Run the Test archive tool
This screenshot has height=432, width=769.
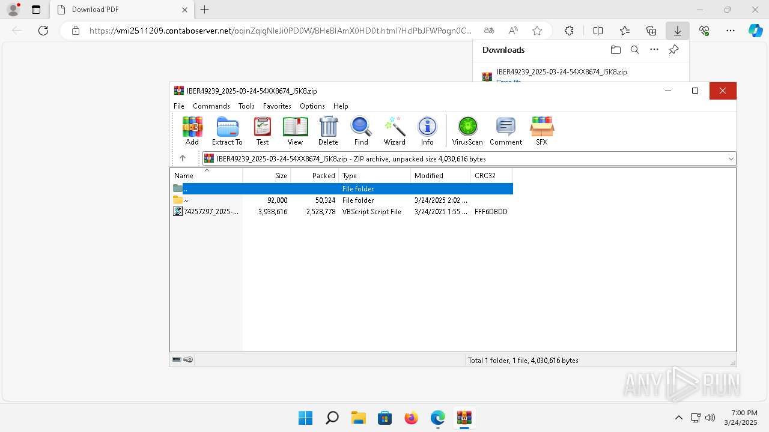[x=263, y=131]
